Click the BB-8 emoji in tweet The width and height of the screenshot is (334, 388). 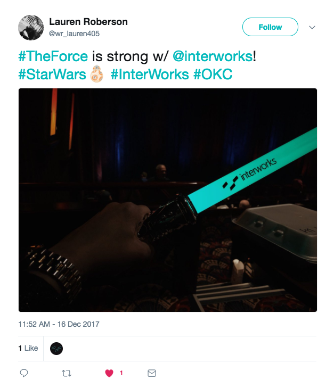[97, 74]
